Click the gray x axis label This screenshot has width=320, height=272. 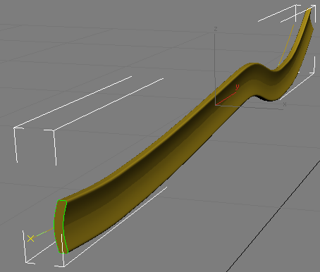click(285, 104)
